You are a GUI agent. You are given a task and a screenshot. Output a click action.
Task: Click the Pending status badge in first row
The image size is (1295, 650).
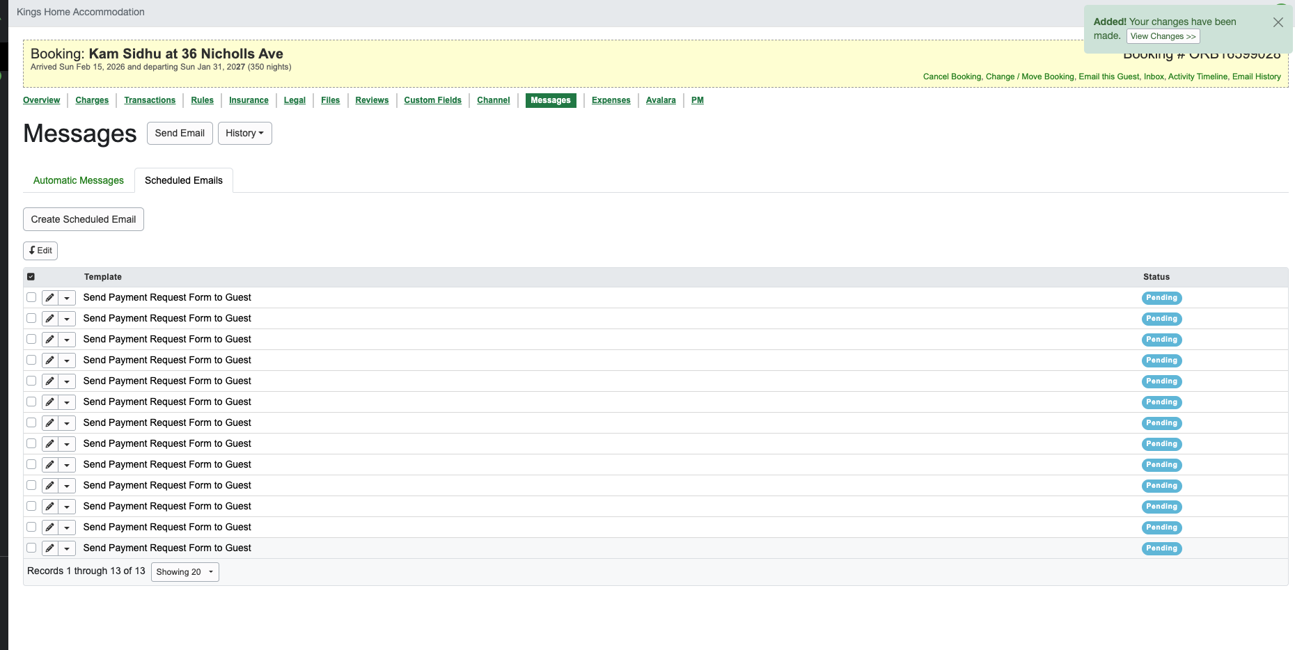pyautogui.click(x=1161, y=298)
